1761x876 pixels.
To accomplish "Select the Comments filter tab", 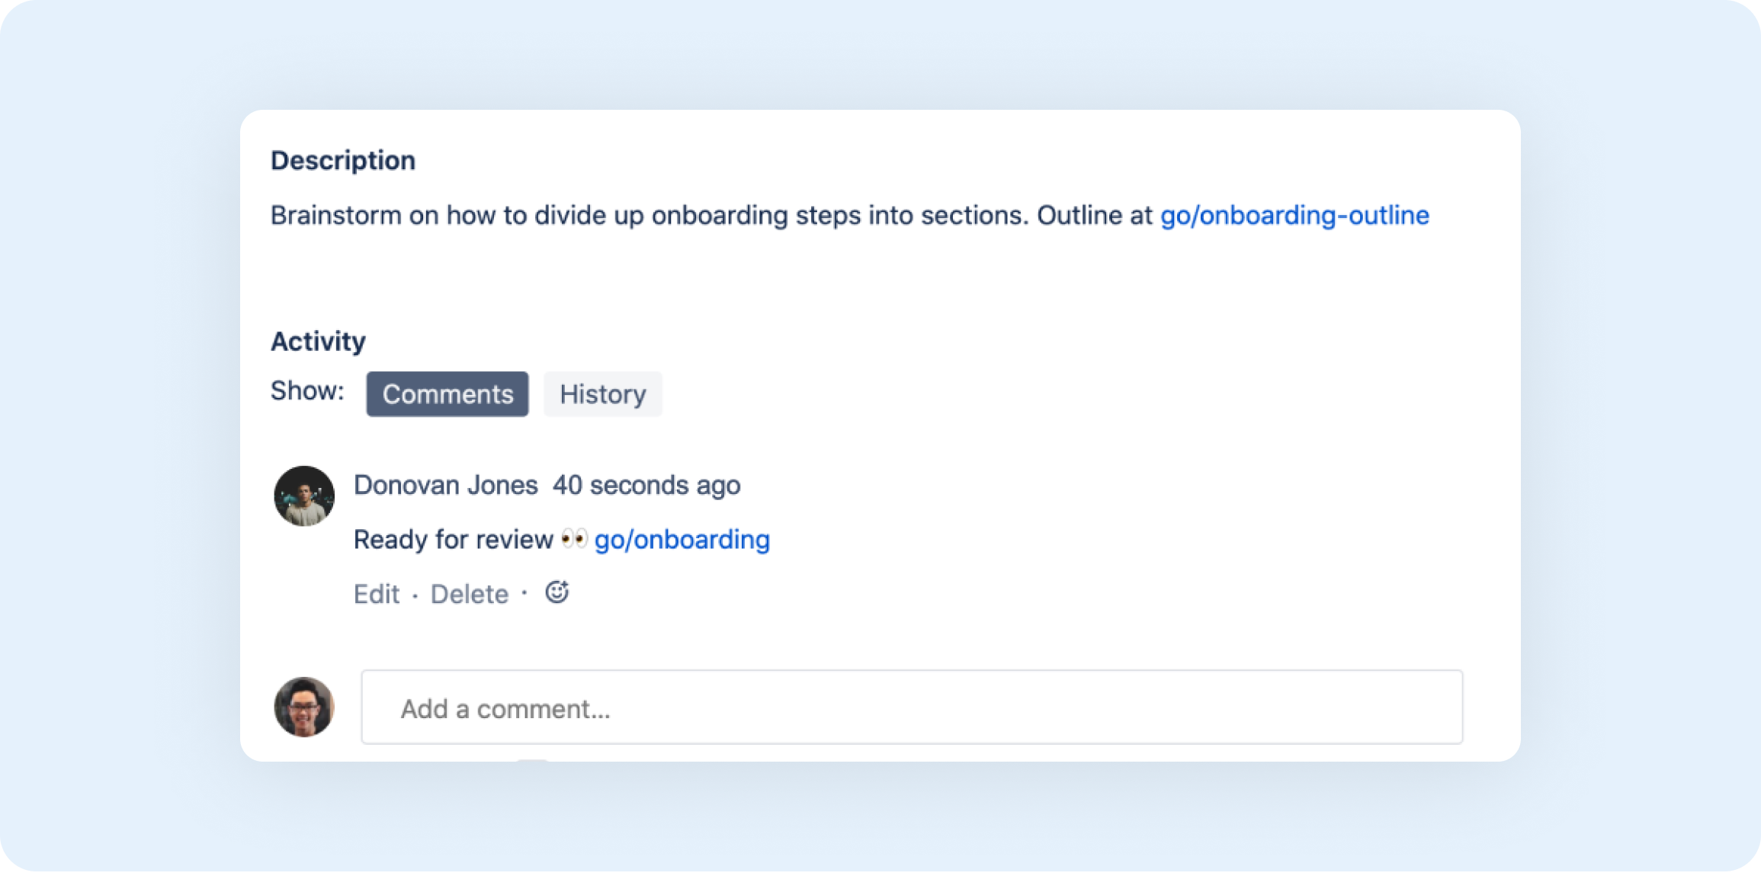I will (447, 394).
